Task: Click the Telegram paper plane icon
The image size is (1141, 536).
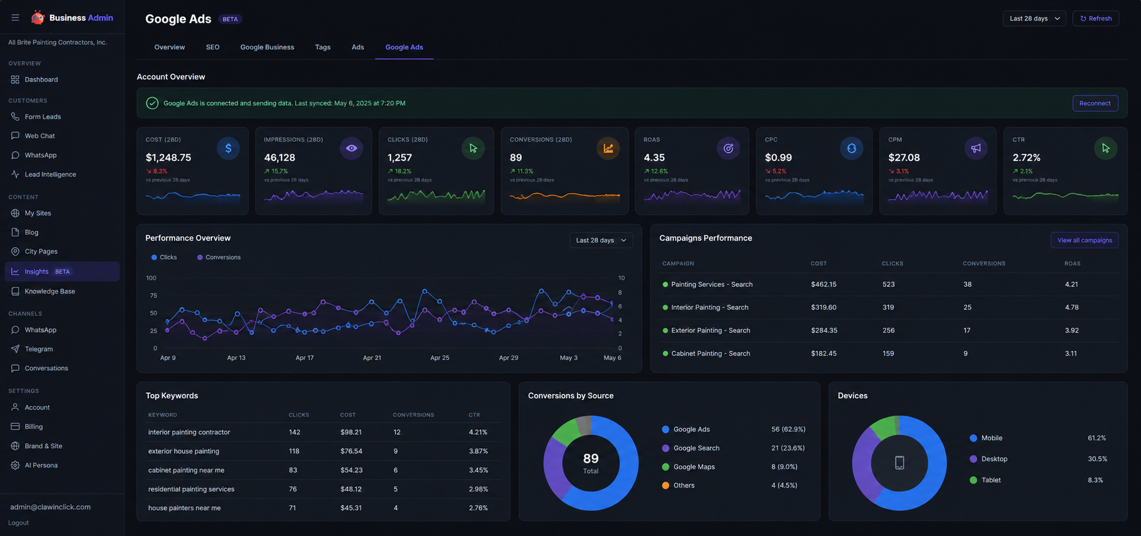Action: (15, 349)
